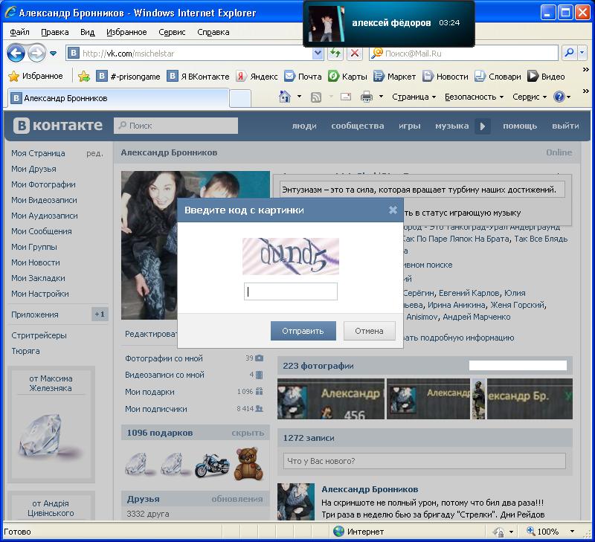Open the Маркет bookmark
595x542 pixels.
[394, 77]
